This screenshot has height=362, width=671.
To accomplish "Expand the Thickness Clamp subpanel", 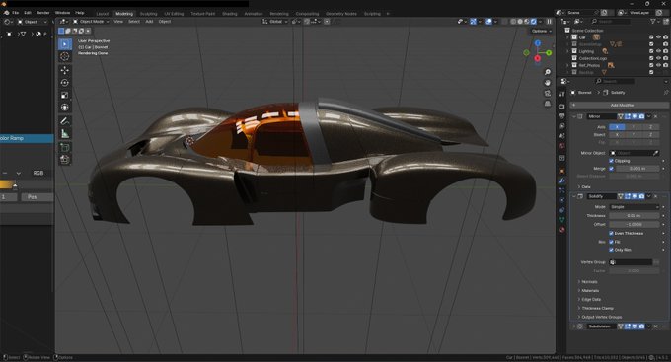I will [597, 308].
